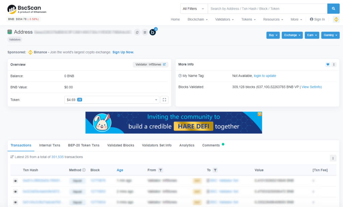Viewport: 343px width, 207px height.
Task: Expand the Resources menu
Action: point(273,19)
